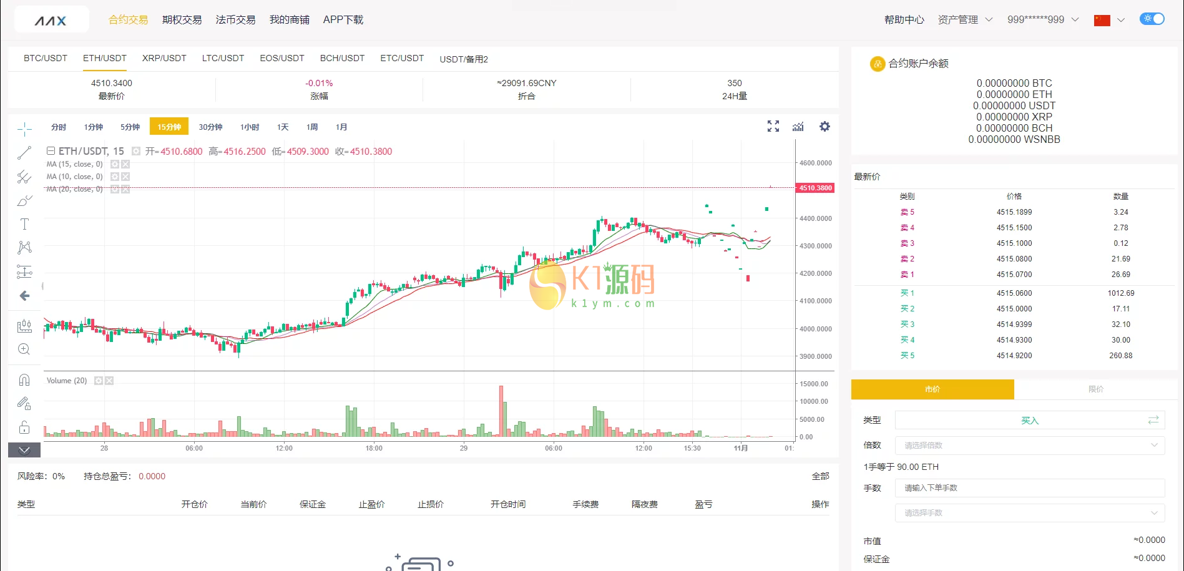Open settings for the ETH/USDT, 15 series
Image resolution: width=1184 pixels, height=571 pixels.
[136, 151]
